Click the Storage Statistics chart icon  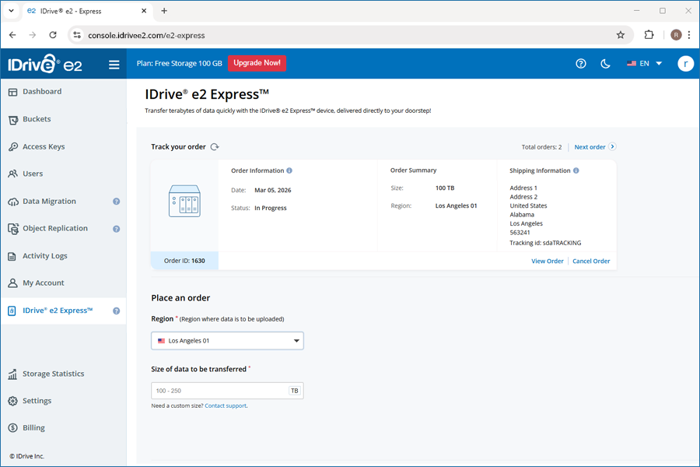pyautogui.click(x=12, y=374)
